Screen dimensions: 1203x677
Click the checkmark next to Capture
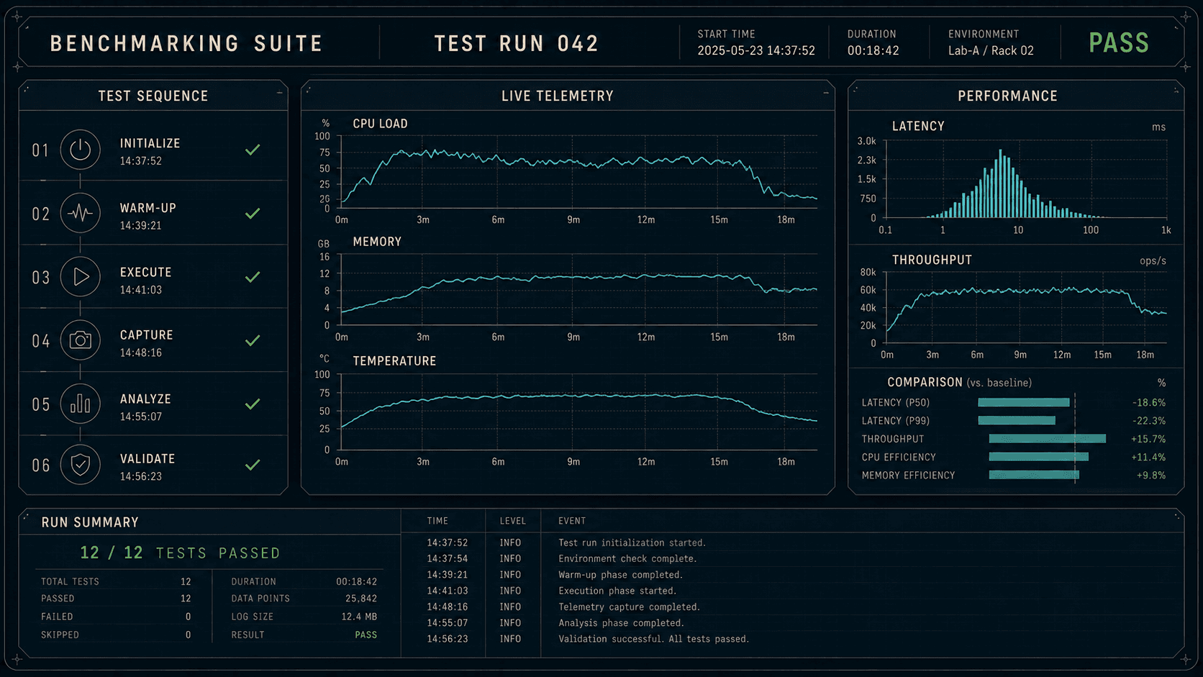[x=253, y=340]
